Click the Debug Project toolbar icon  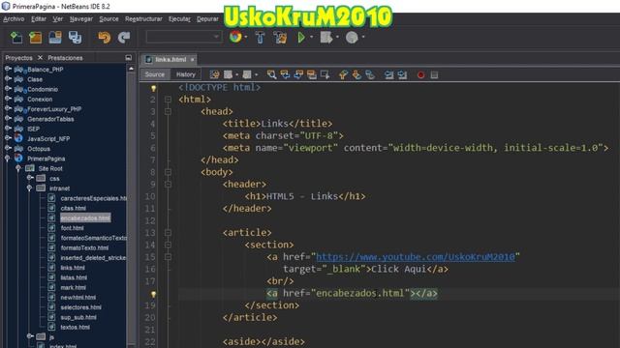coord(326,37)
